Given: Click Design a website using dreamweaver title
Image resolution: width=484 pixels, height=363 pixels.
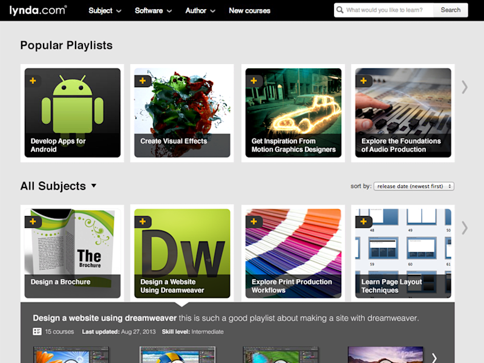Looking at the screenshot, I should pos(105,318).
